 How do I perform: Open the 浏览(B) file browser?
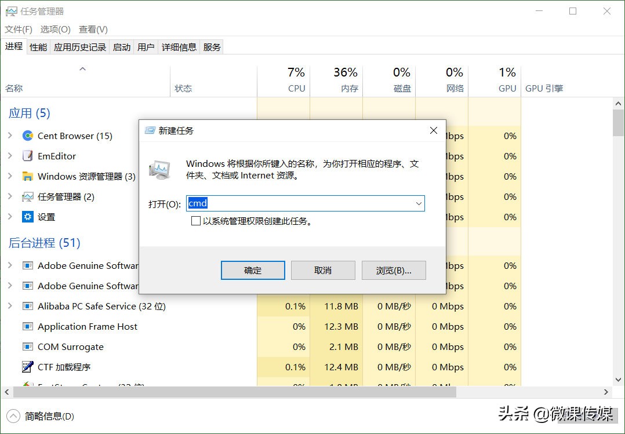[394, 270]
